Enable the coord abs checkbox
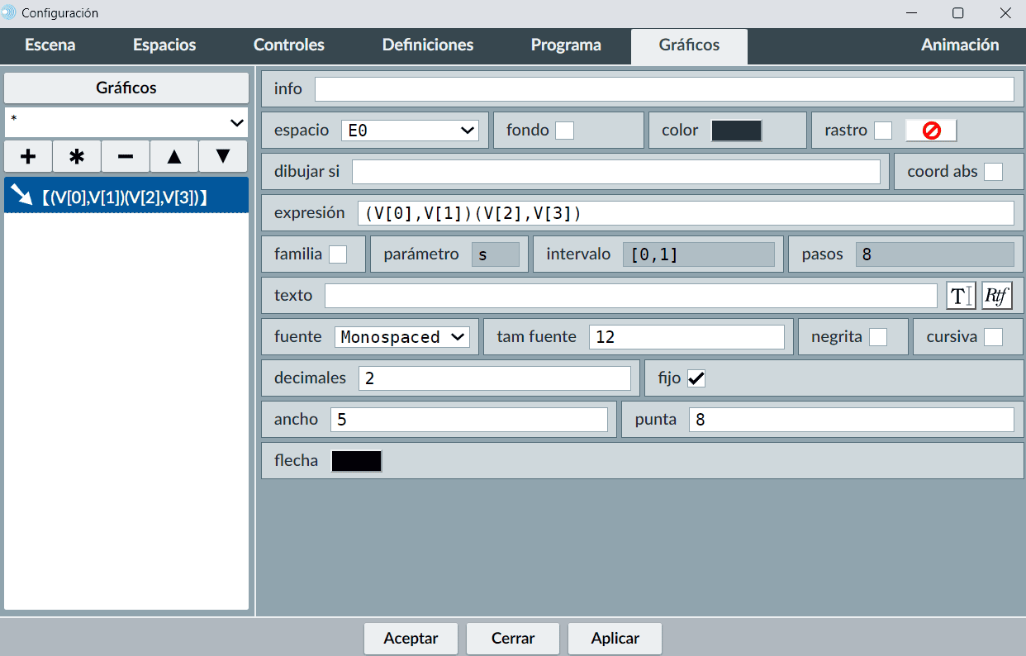Screen dimensions: 1026x656 click(x=993, y=172)
